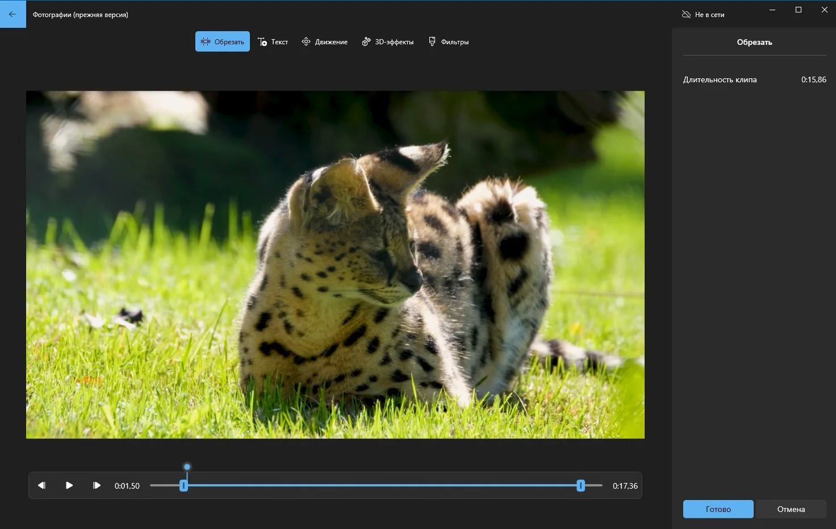Click the right trim end handle
The height and width of the screenshot is (529, 836).
click(x=580, y=486)
